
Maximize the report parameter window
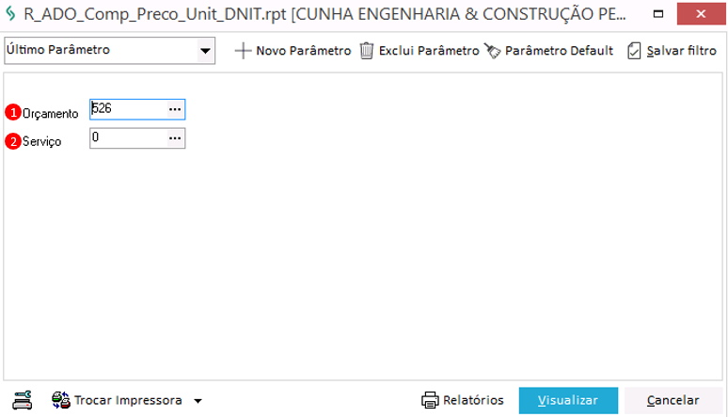click(658, 14)
